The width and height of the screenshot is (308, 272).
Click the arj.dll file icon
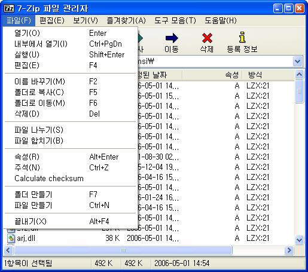11,238
